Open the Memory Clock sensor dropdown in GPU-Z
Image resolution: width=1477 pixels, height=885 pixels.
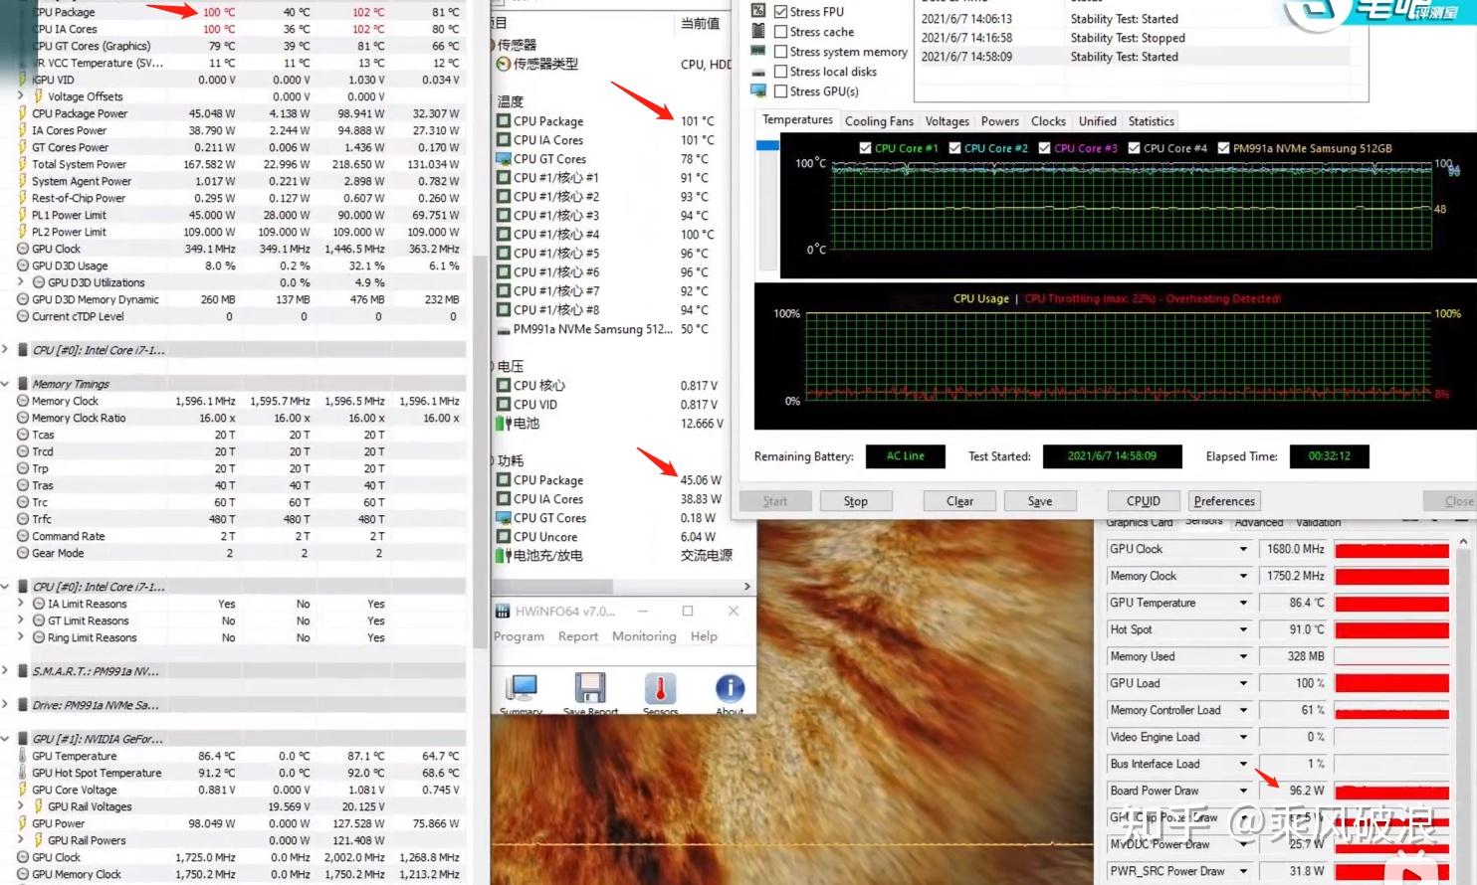(1243, 576)
